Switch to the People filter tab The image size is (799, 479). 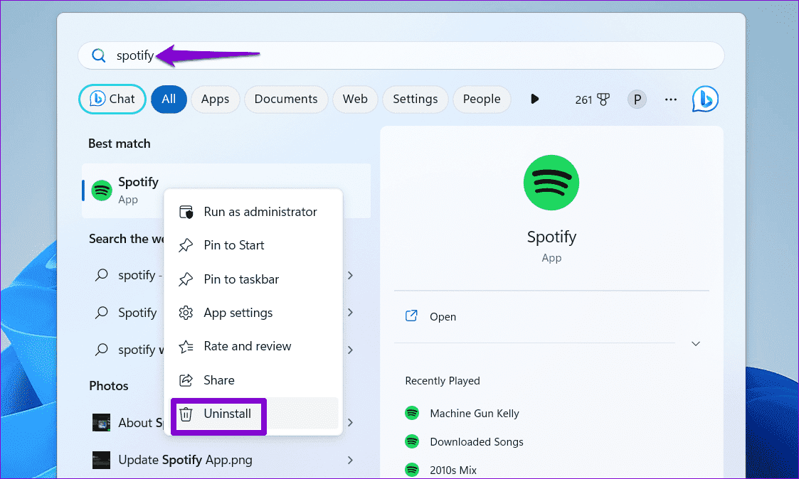[x=482, y=99]
